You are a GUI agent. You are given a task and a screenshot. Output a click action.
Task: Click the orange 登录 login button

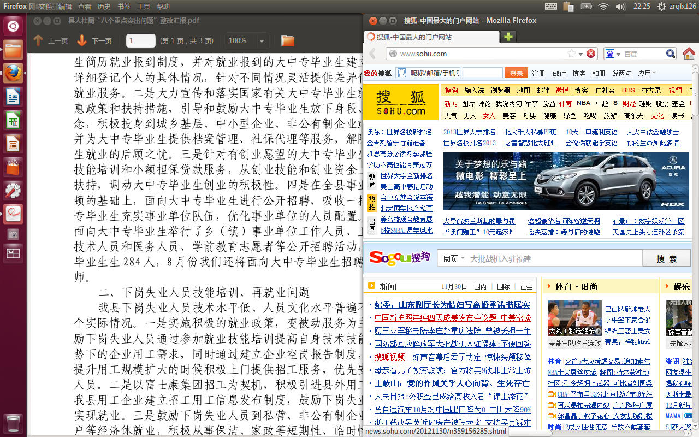(516, 73)
